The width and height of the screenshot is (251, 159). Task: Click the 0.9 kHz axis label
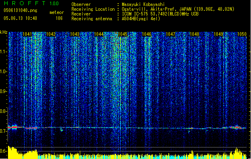(x=4, y=91)
